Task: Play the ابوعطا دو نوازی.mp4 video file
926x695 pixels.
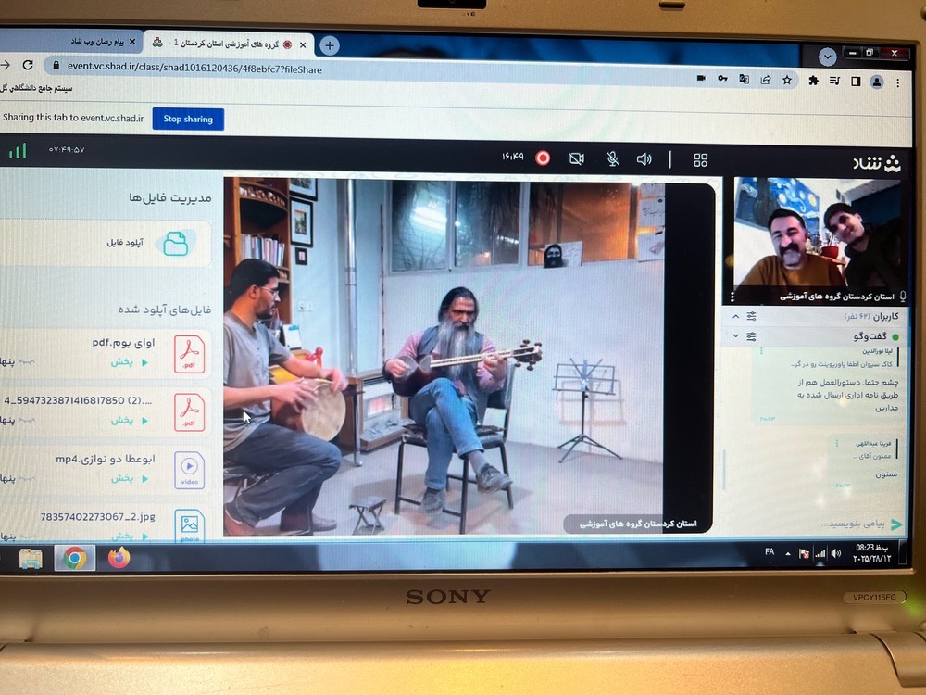Action: [128, 478]
